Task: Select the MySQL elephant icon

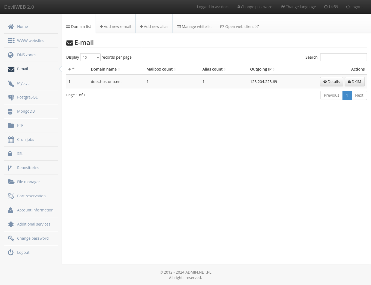Action: click(x=11, y=83)
